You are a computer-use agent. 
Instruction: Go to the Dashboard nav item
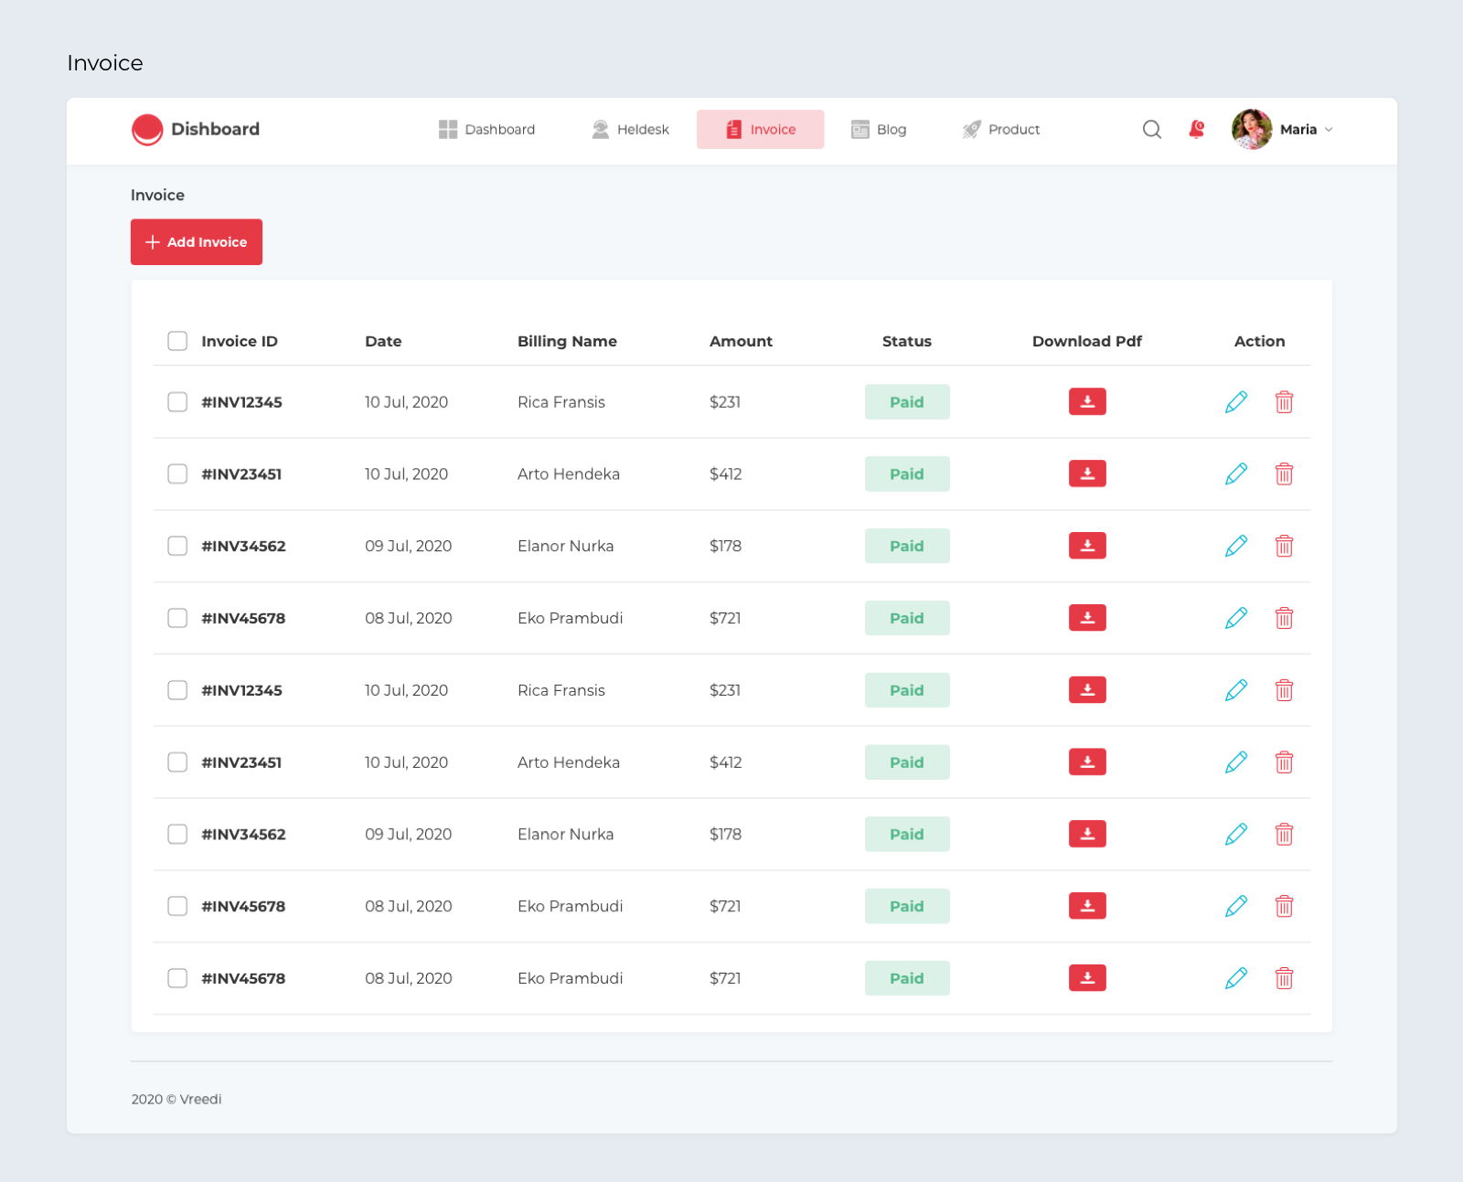(486, 130)
